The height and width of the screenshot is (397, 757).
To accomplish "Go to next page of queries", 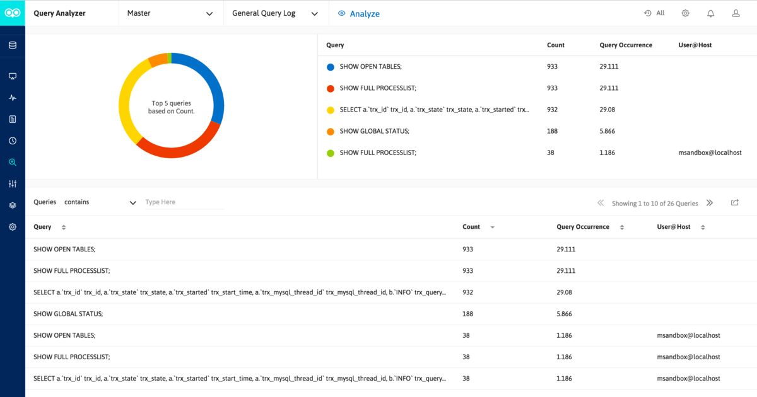I will pyautogui.click(x=710, y=203).
